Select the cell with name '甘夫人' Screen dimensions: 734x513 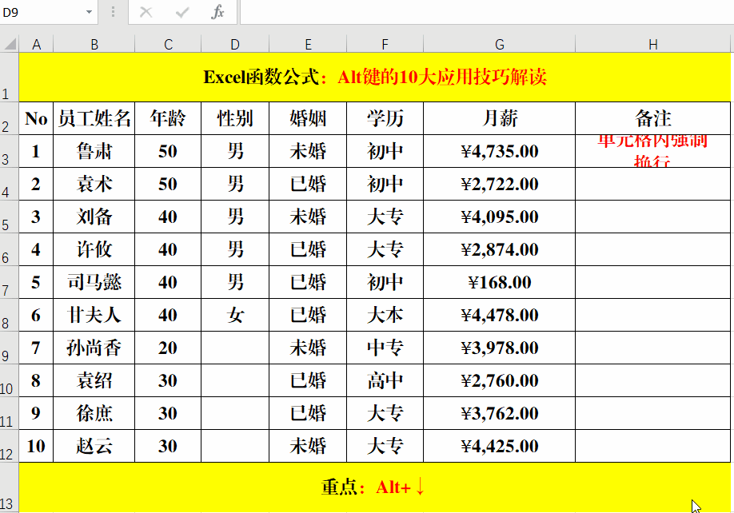pyautogui.click(x=94, y=315)
